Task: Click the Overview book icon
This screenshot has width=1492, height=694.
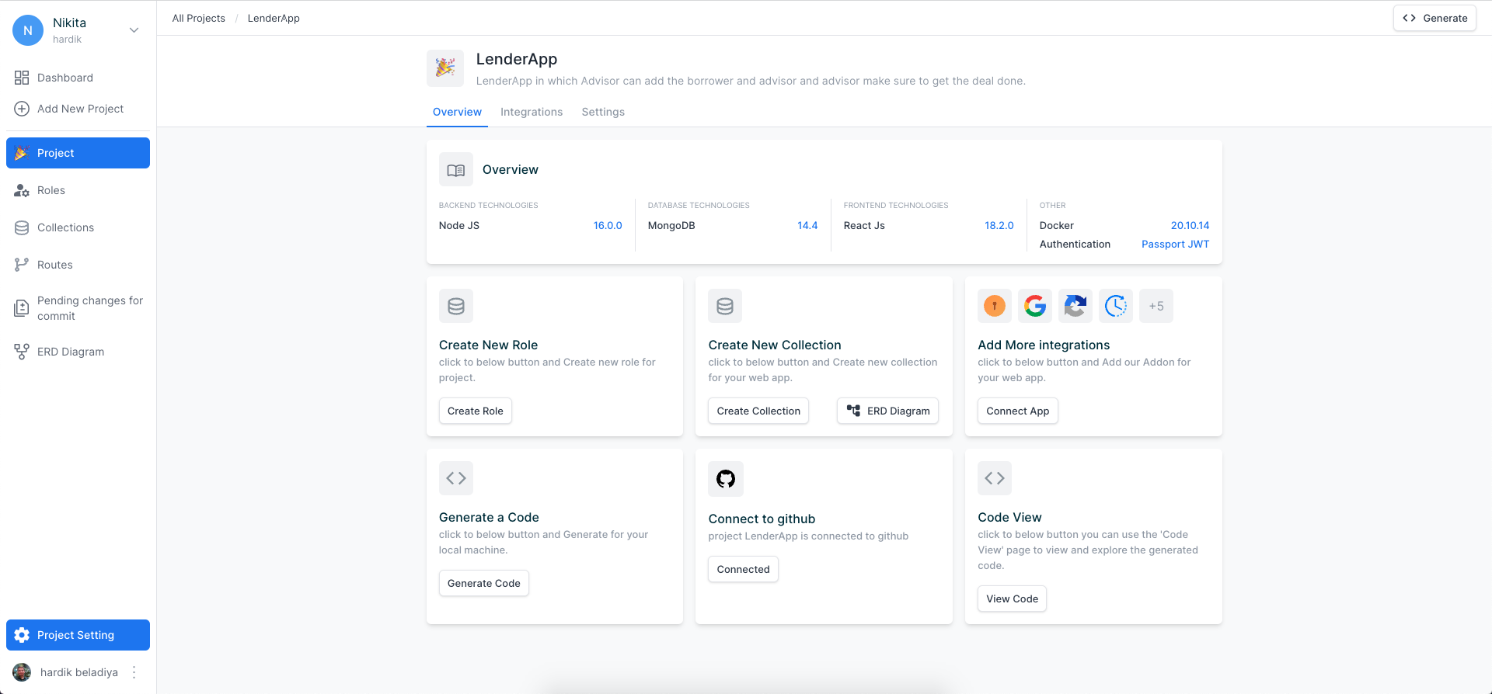Action: (x=456, y=169)
